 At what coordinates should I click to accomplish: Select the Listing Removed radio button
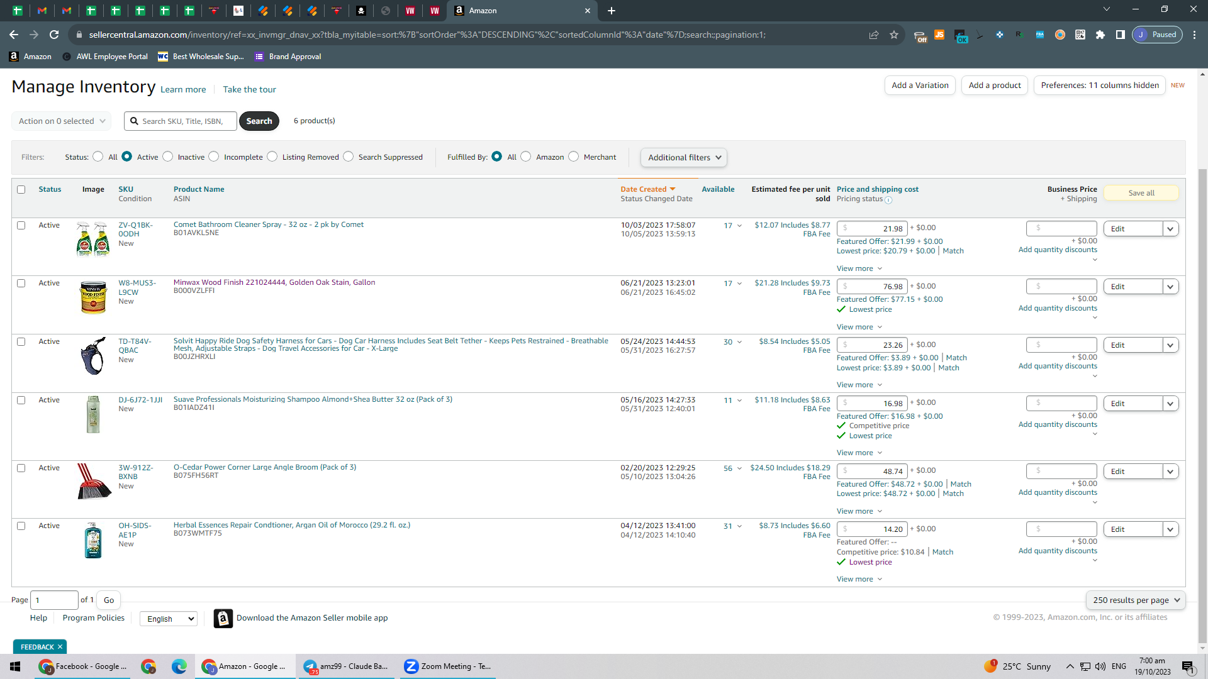272,157
